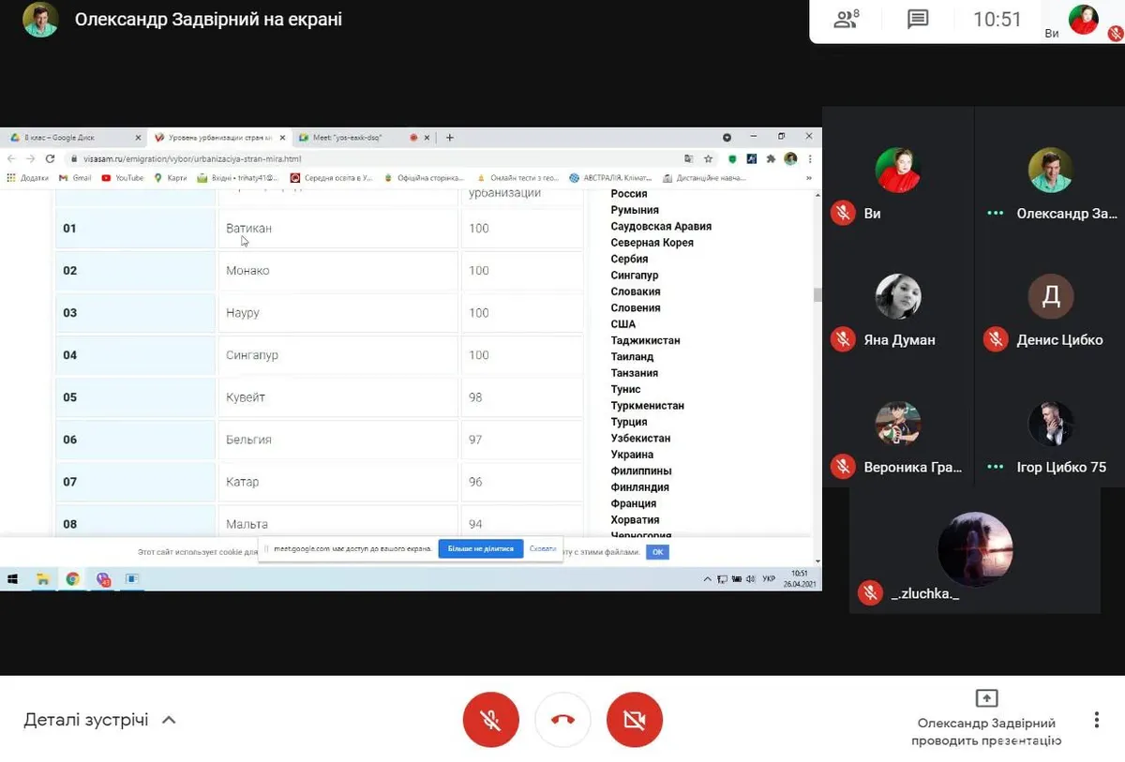Open the participants list icon
The width and height of the screenshot is (1125, 762).
(x=847, y=19)
